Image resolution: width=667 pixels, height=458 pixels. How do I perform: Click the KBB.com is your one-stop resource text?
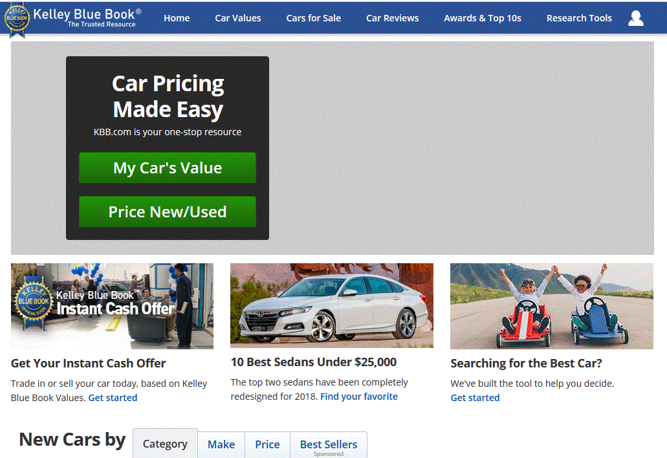point(168,132)
